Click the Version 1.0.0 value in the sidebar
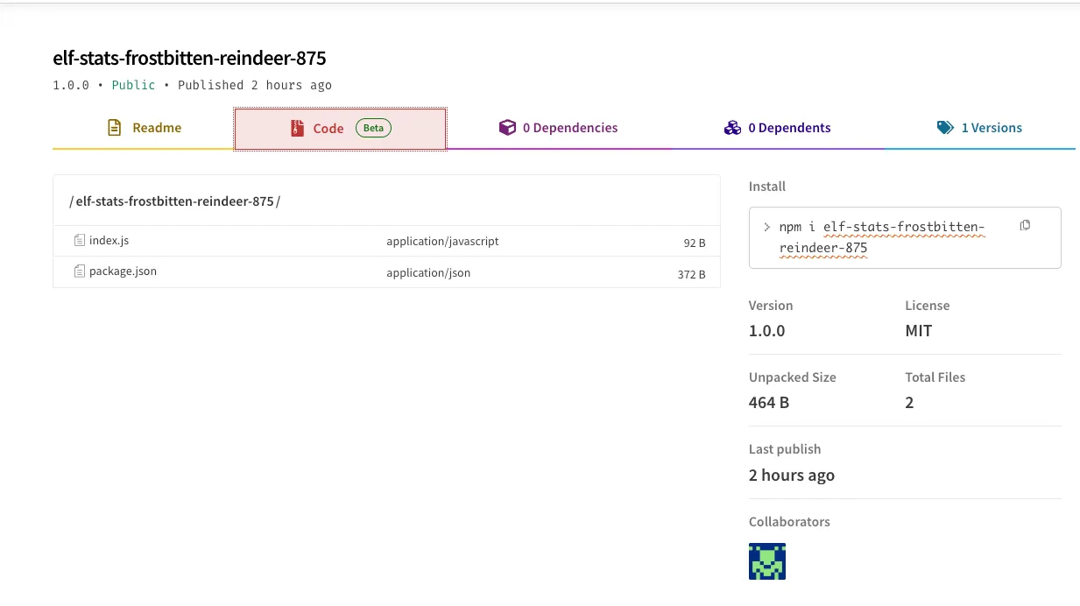Image resolution: width=1080 pixels, height=606 pixels. pos(766,331)
